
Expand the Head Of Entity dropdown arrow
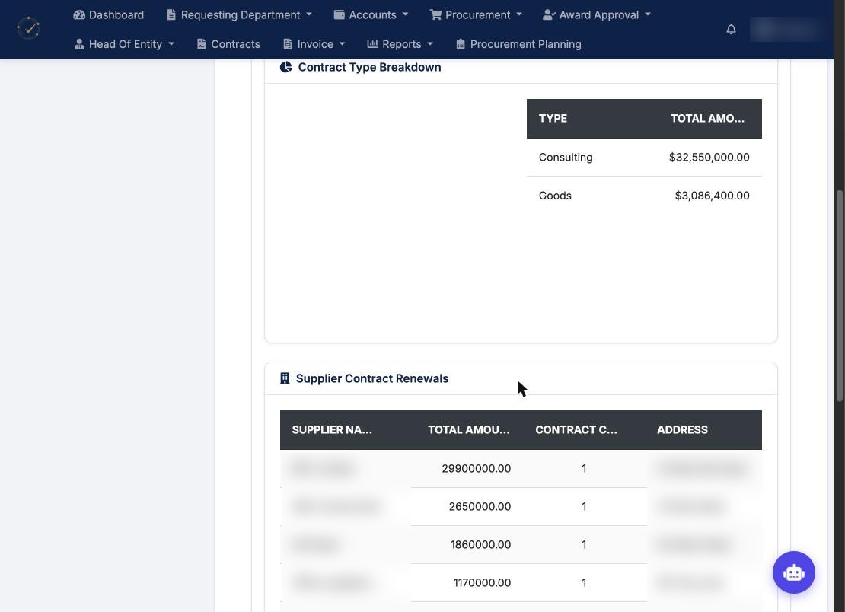pyautogui.click(x=171, y=43)
